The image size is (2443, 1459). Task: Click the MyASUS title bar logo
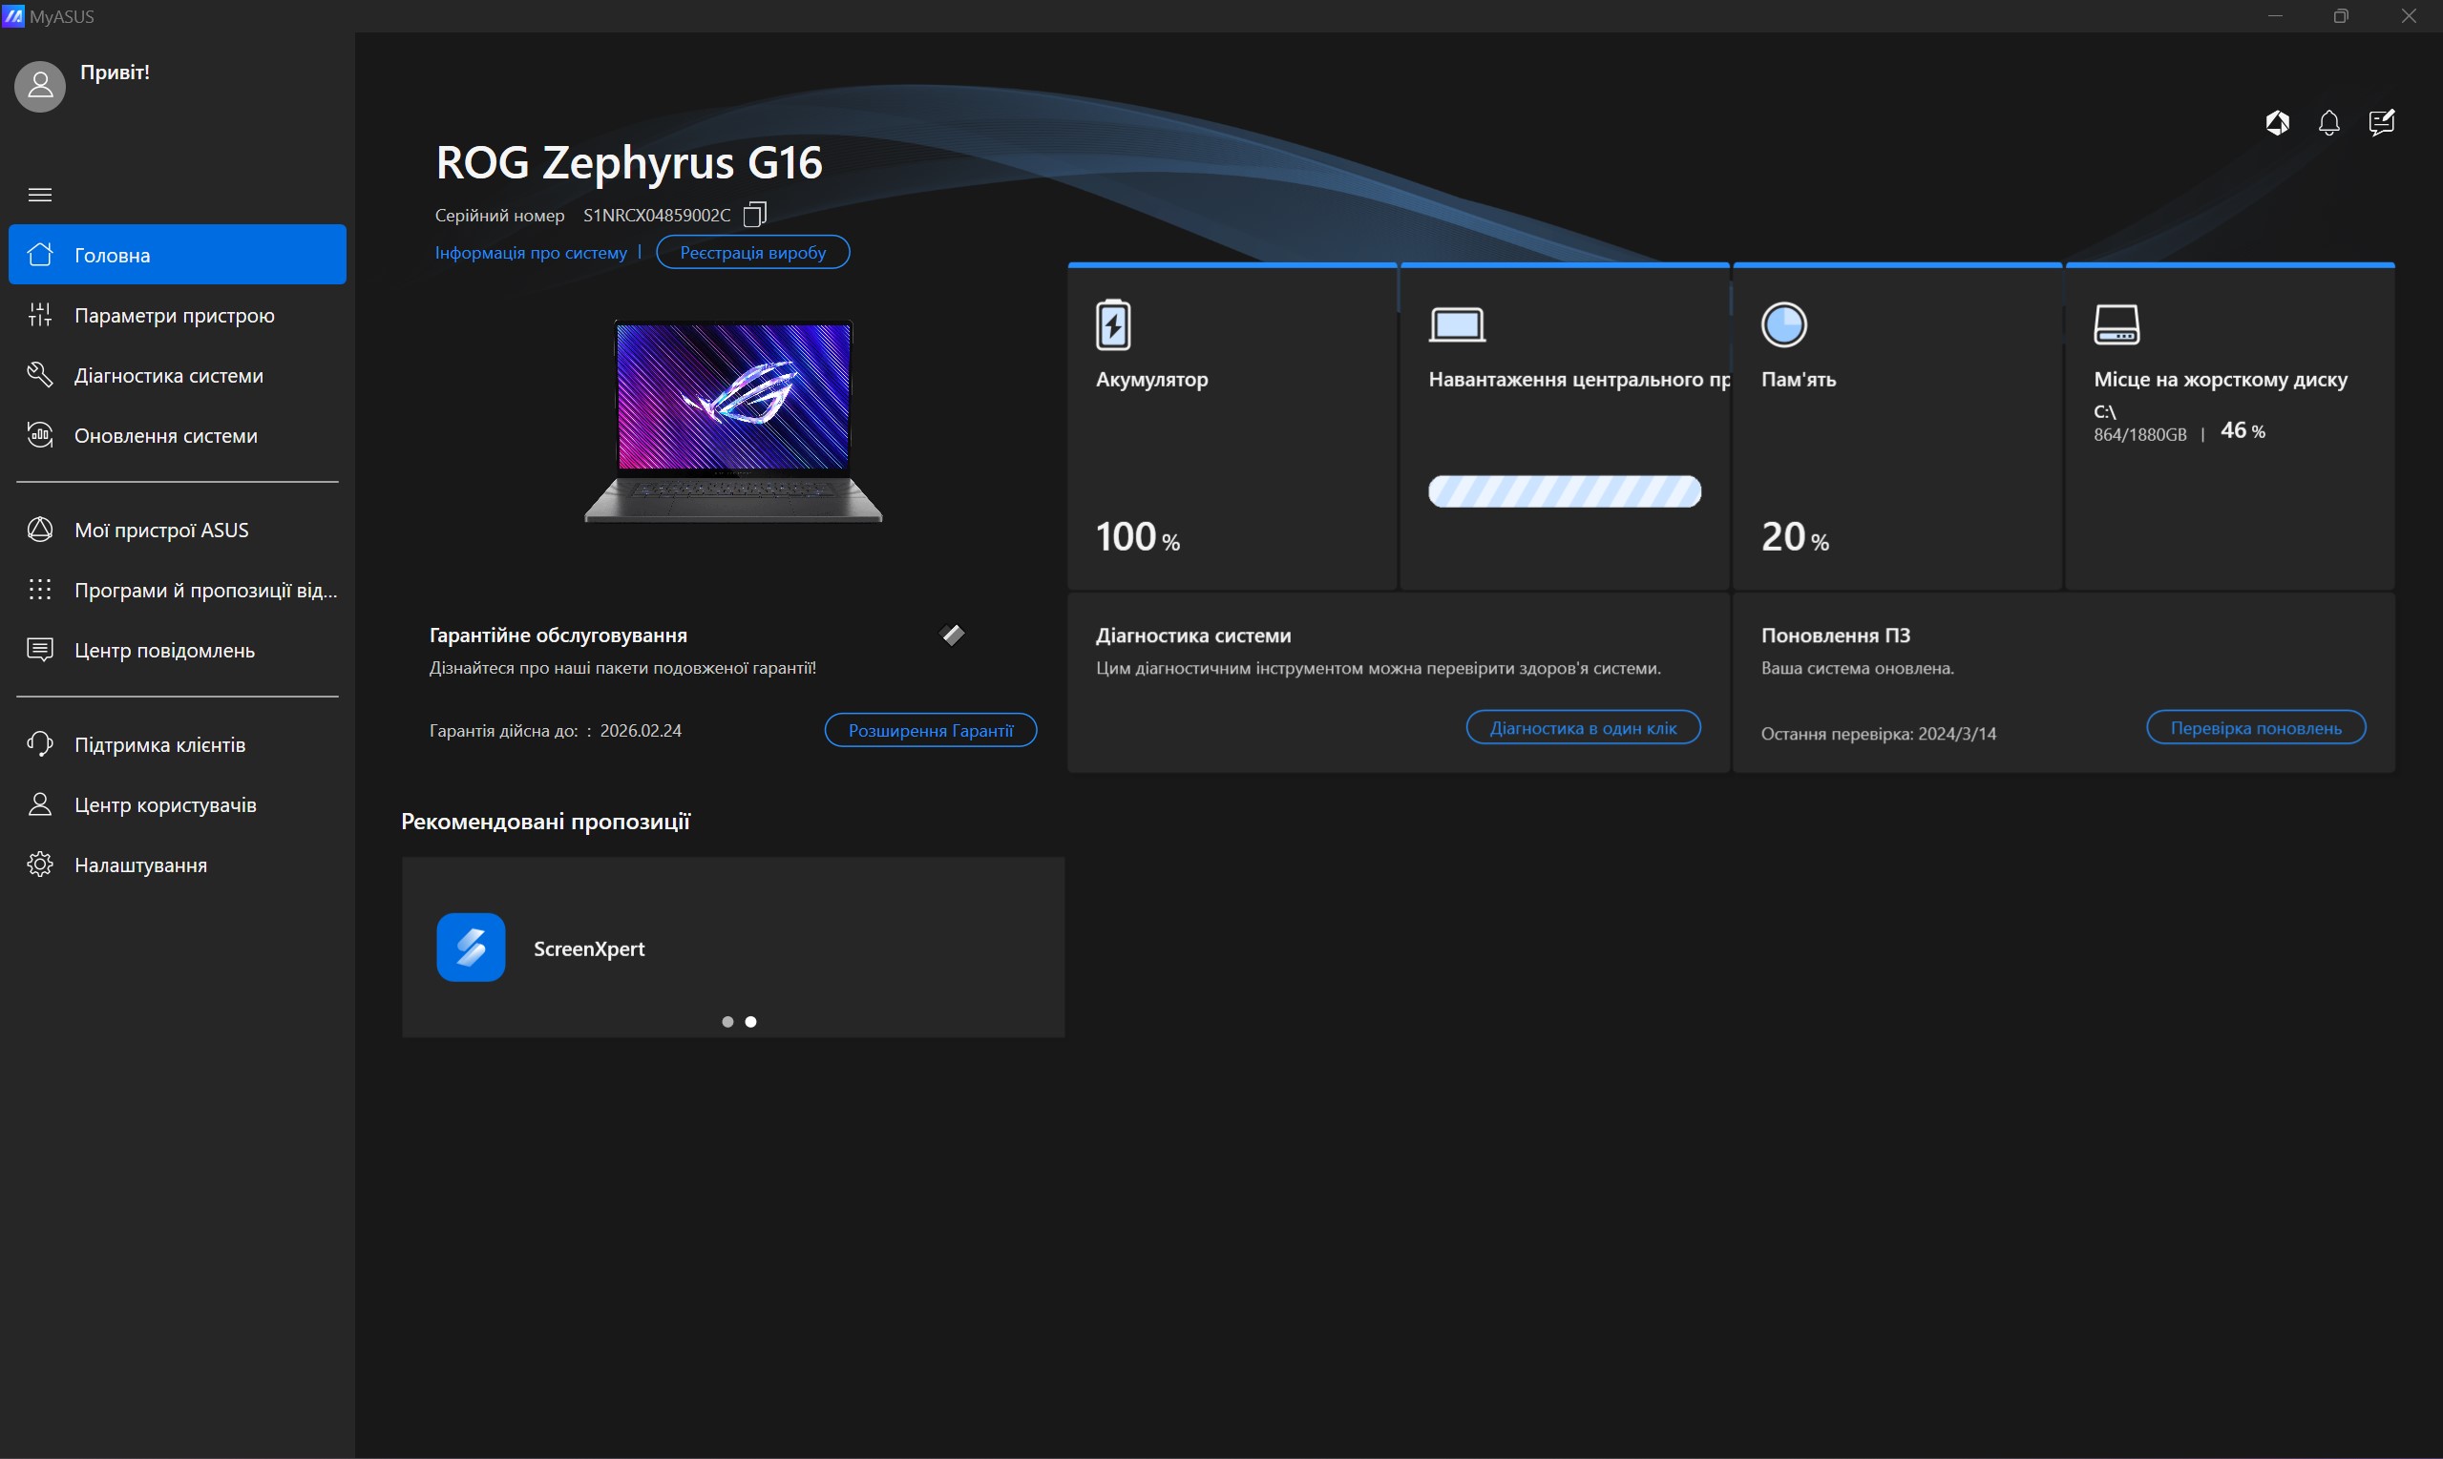13,15
